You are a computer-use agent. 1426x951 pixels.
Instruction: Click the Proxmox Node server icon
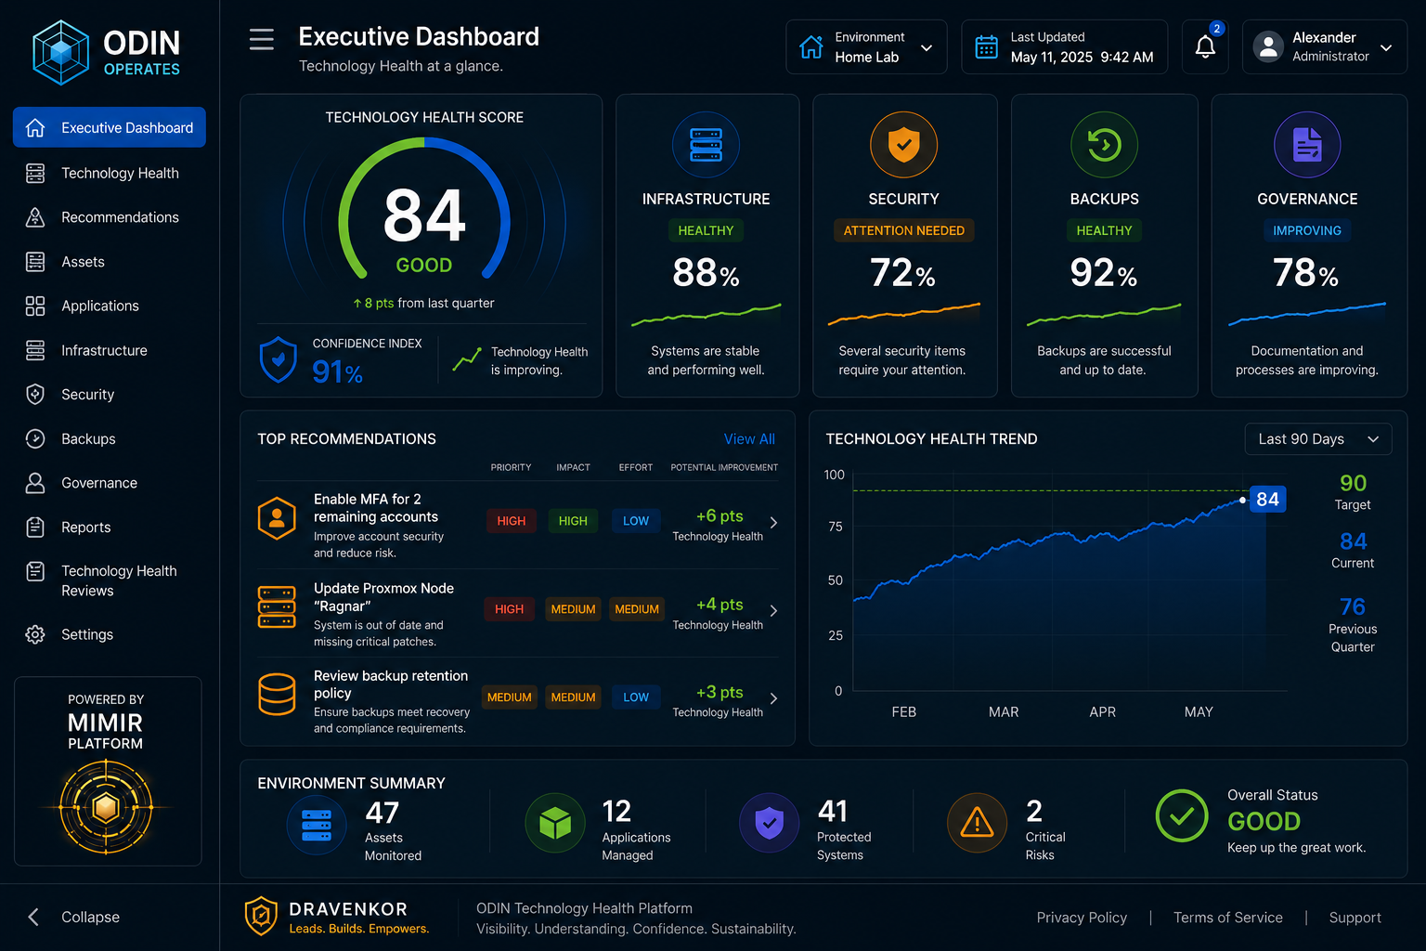coord(277,607)
